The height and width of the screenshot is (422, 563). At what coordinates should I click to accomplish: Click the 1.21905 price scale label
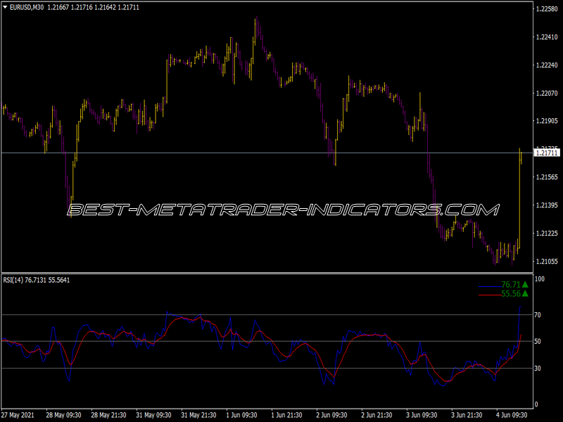pyautogui.click(x=547, y=121)
